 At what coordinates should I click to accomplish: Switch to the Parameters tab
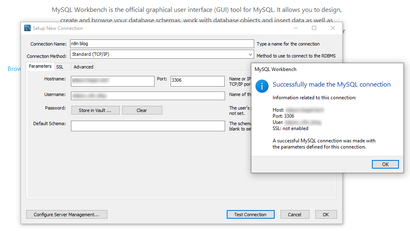40,66
